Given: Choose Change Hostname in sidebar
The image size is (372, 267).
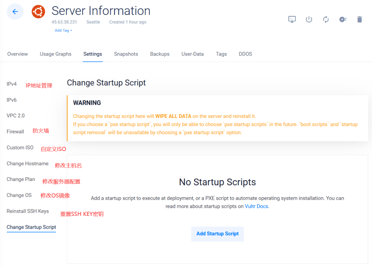Looking at the screenshot, I should tap(28, 163).
